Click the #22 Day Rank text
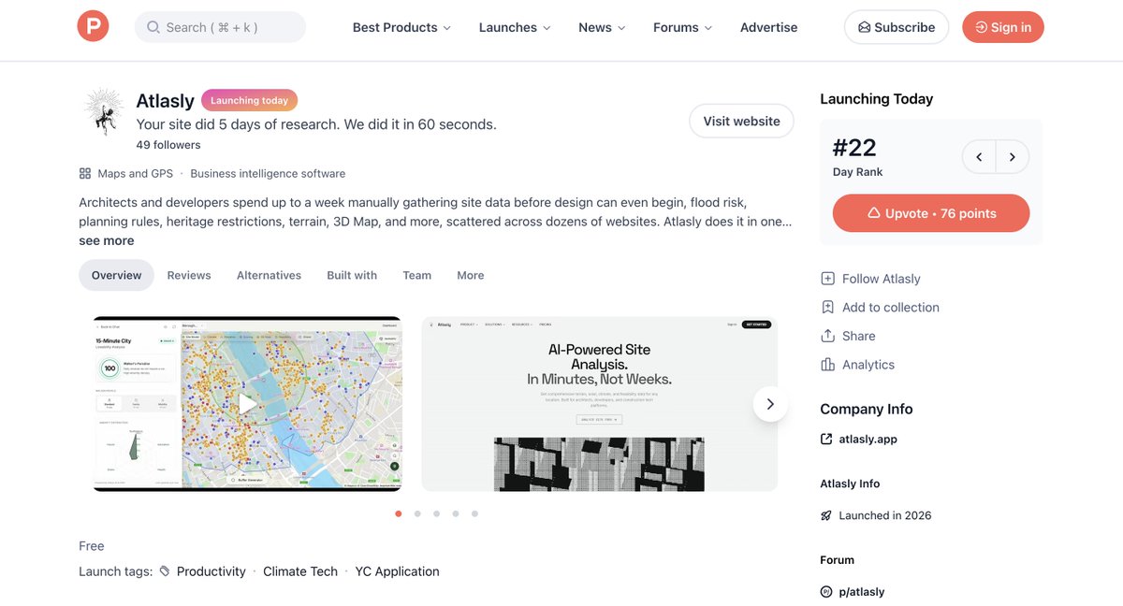 click(857, 156)
